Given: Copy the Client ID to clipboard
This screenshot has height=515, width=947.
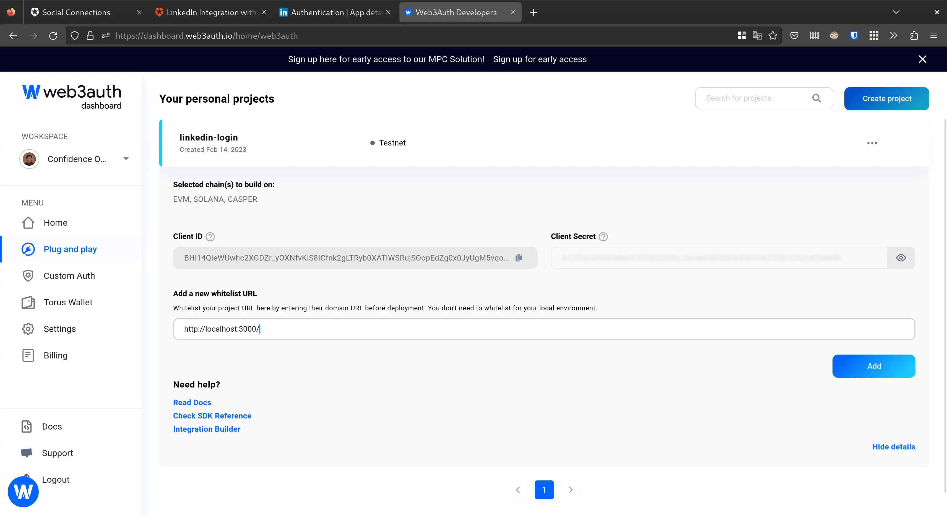Looking at the screenshot, I should coord(519,258).
